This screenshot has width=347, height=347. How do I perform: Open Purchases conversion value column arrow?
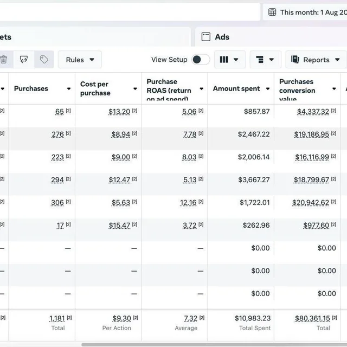point(334,89)
